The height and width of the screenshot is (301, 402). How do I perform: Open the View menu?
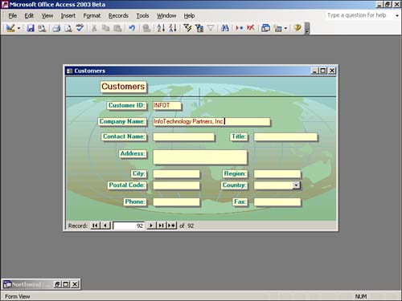click(47, 16)
